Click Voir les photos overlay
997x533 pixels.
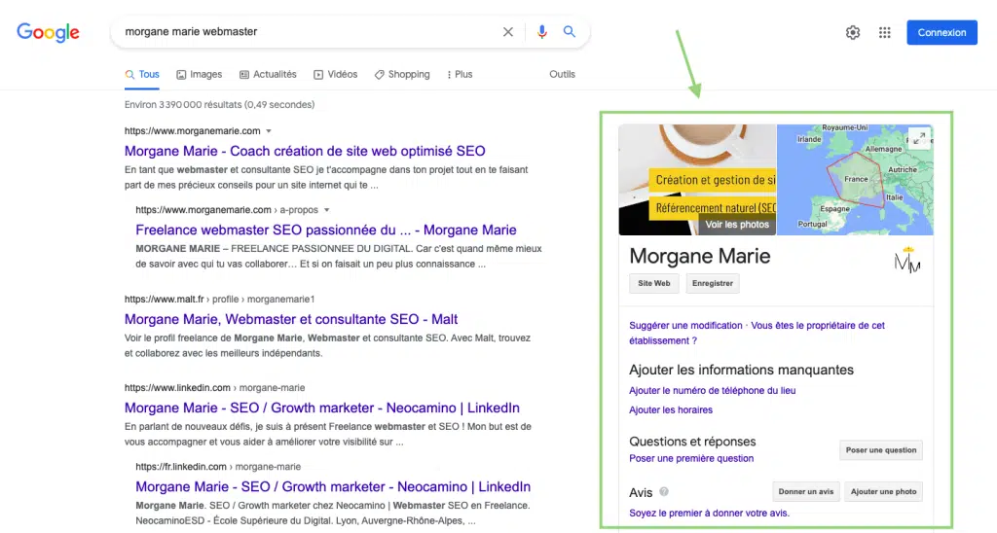pyautogui.click(x=737, y=225)
